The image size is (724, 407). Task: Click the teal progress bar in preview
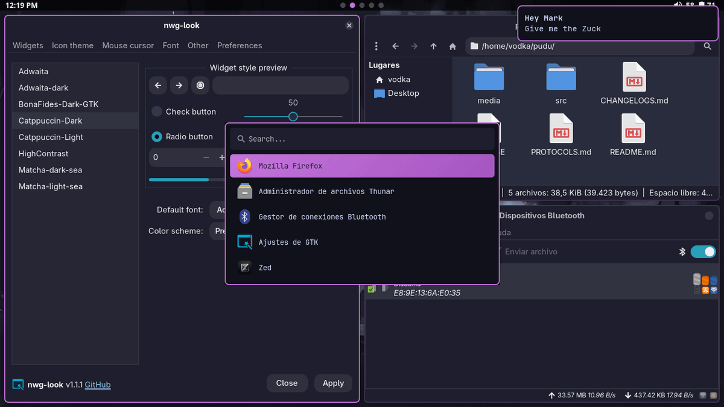pos(179,179)
